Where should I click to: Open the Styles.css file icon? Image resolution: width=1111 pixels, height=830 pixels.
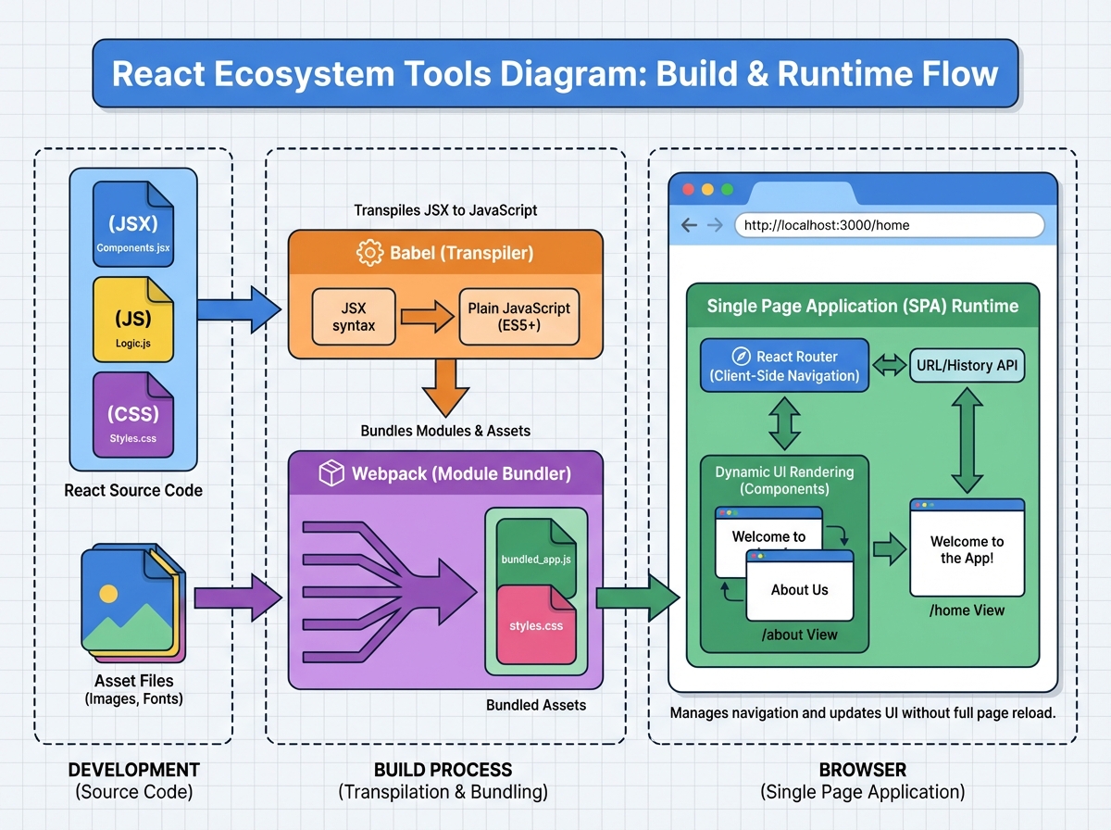pyautogui.click(x=133, y=414)
